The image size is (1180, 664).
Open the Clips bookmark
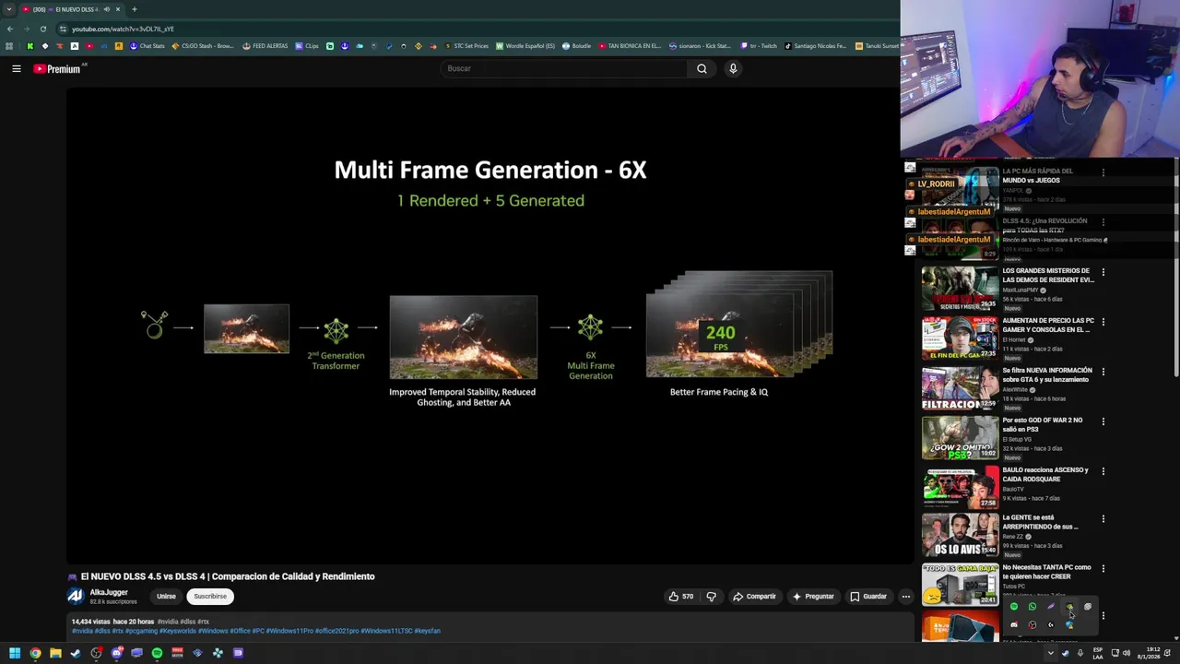(x=307, y=46)
